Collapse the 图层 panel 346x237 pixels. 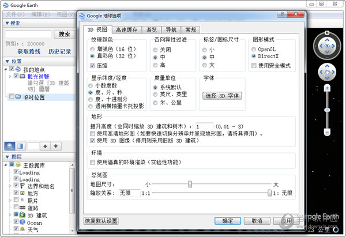[x=7, y=157]
